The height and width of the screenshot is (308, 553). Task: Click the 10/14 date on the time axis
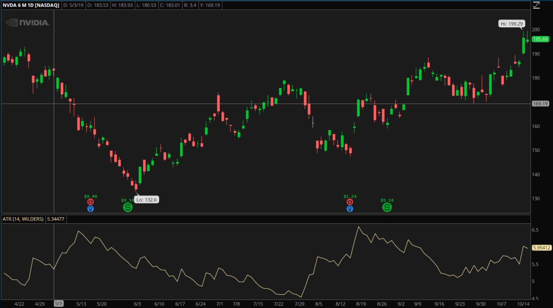click(x=523, y=304)
